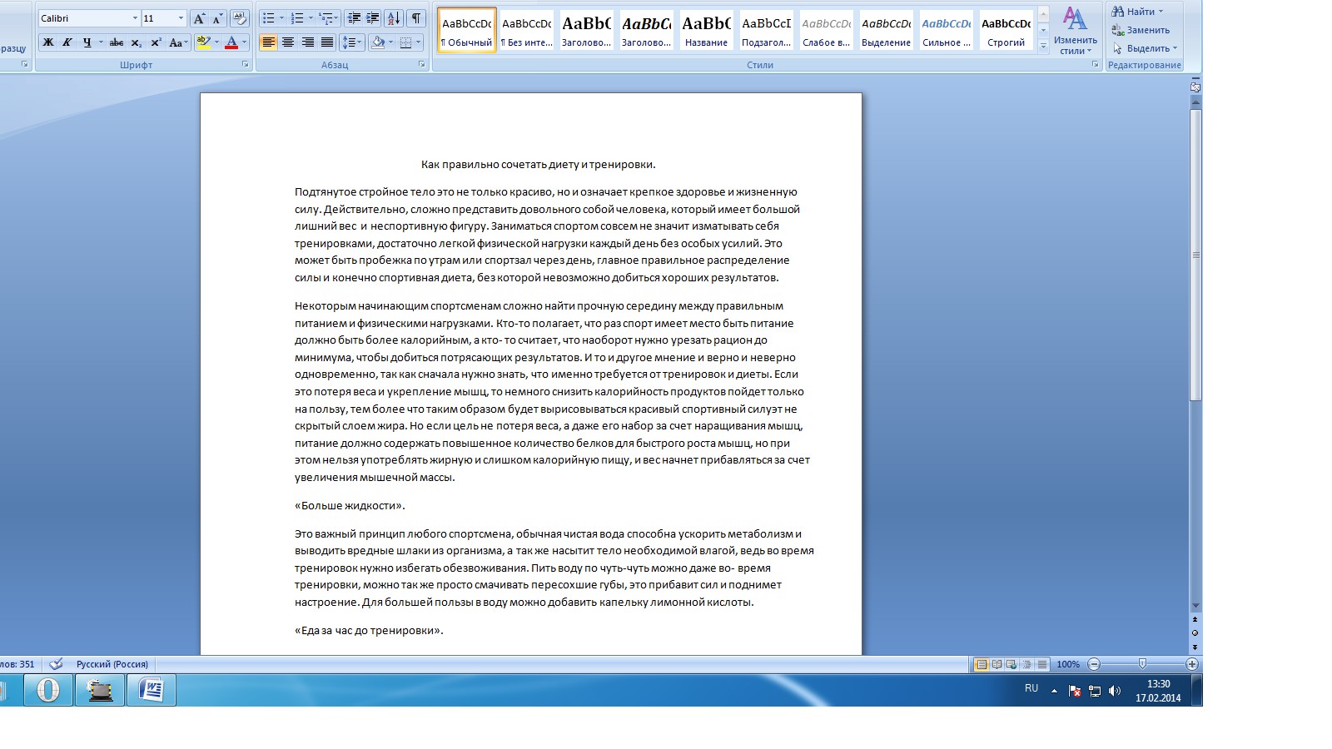Switch to Outline view
Screen dimensions: 1332x749
(1026, 664)
